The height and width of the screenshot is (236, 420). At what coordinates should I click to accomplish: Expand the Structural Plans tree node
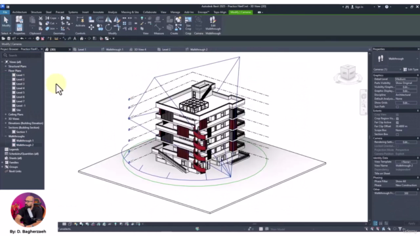coord(6,66)
